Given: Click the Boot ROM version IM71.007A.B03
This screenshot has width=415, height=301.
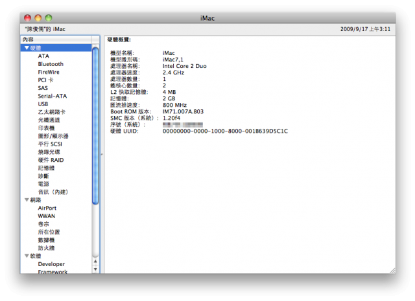Looking at the screenshot, I should click(183, 111).
